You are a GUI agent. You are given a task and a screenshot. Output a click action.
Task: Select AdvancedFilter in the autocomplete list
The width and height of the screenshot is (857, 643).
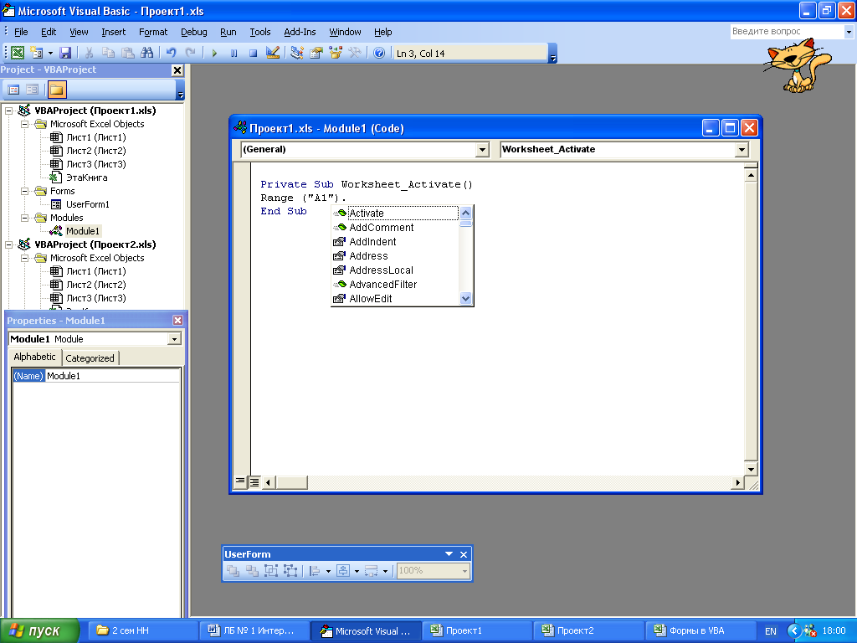(x=396, y=285)
